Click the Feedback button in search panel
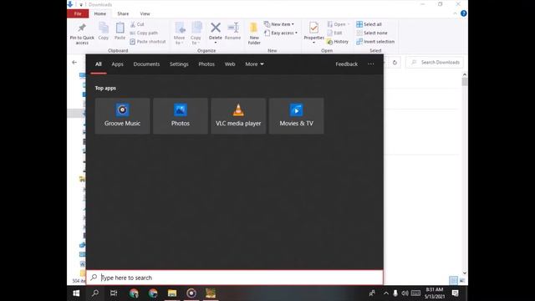 (346, 64)
